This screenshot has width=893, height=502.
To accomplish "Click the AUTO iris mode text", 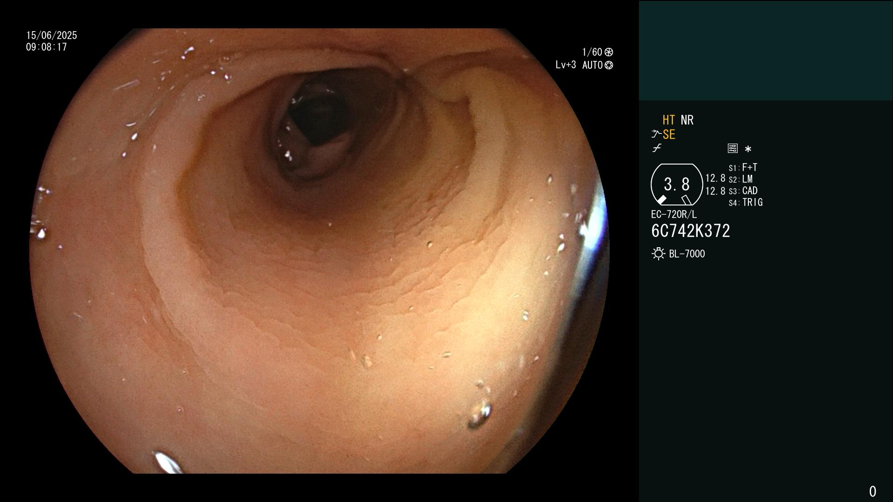I will (593, 65).
